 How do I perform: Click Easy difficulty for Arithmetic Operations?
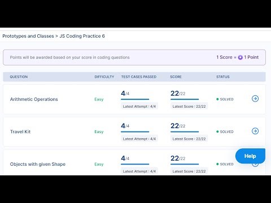coord(99,99)
